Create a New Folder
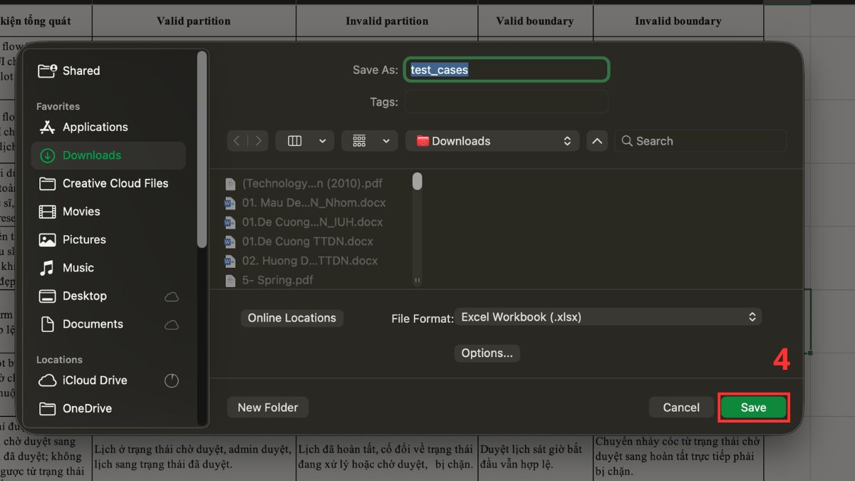Image resolution: width=855 pixels, height=481 pixels. [267, 408]
